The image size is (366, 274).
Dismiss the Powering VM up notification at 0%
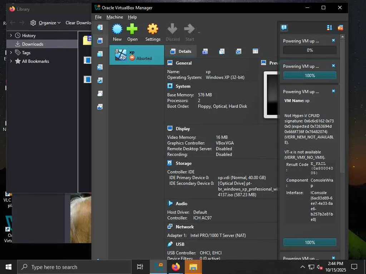333,41
